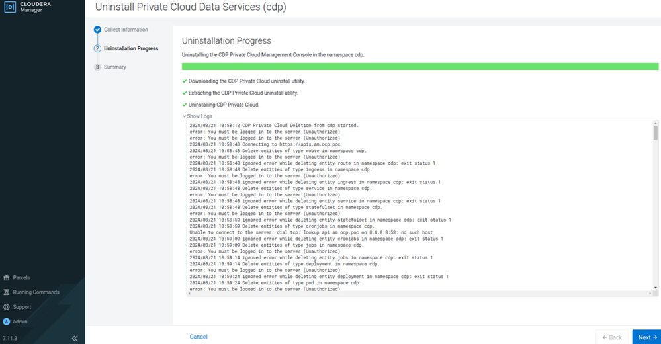Image resolution: width=661 pixels, height=344 pixels.
Task: Click log line 'Delete entities of type statefulset'
Action: (x=286, y=208)
